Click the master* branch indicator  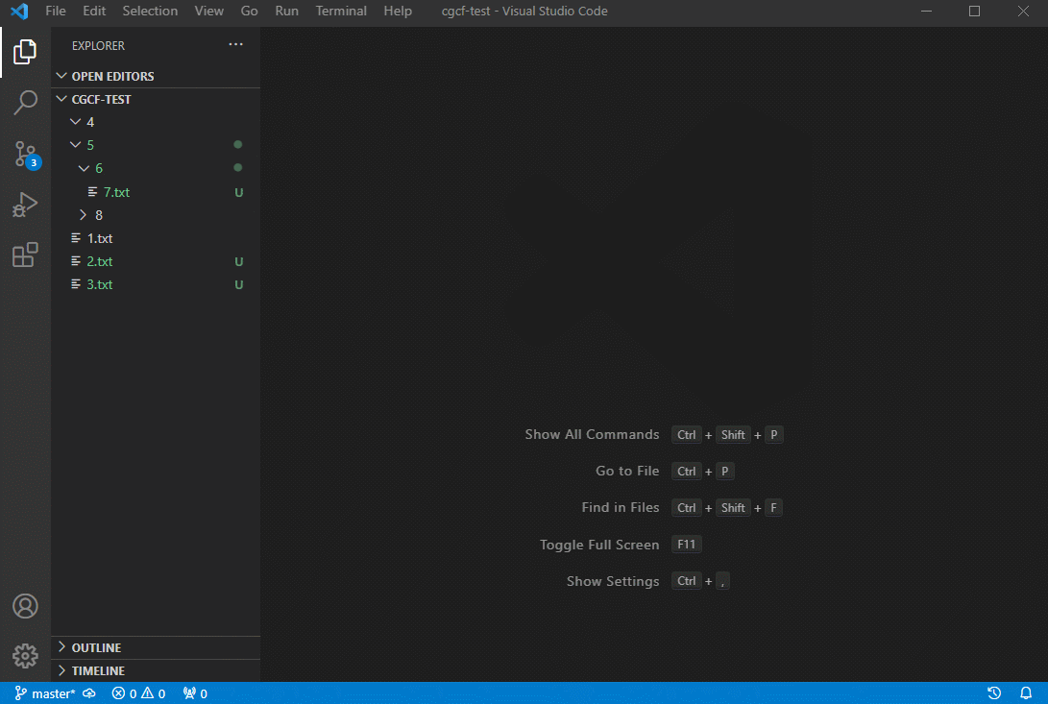pyautogui.click(x=45, y=693)
